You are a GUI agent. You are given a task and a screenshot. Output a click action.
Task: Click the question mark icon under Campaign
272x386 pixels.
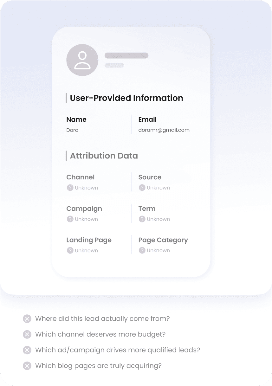tap(70, 219)
